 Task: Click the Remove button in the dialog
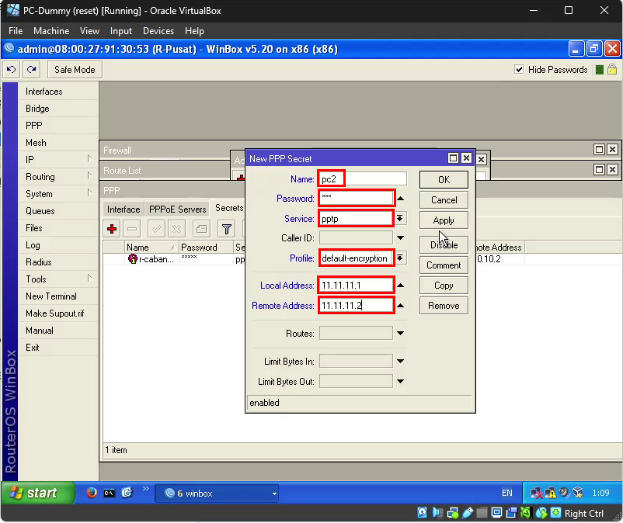click(x=444, y=306)
